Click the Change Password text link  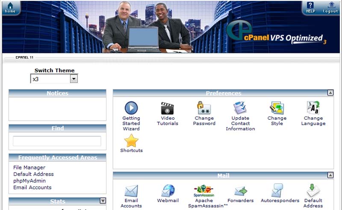[x=204, y=121]
